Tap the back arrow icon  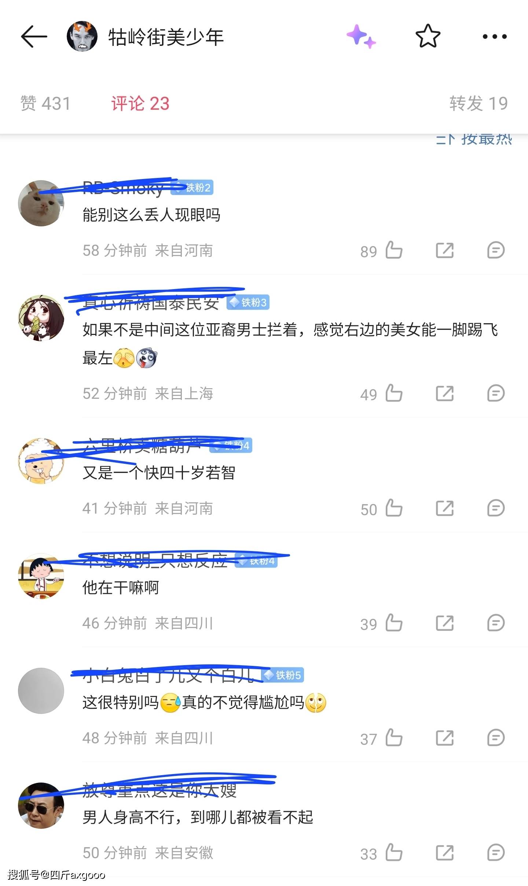tap(34, 36)
